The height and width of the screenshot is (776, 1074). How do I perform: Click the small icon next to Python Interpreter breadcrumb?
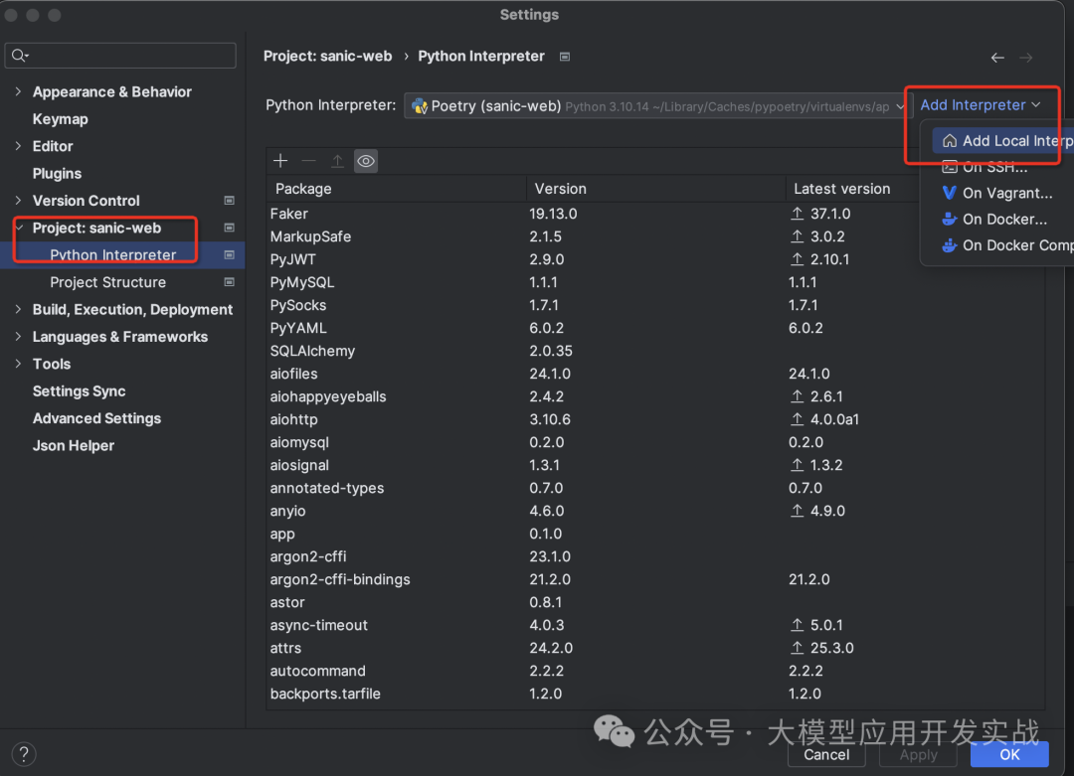[x=565, y=57]
